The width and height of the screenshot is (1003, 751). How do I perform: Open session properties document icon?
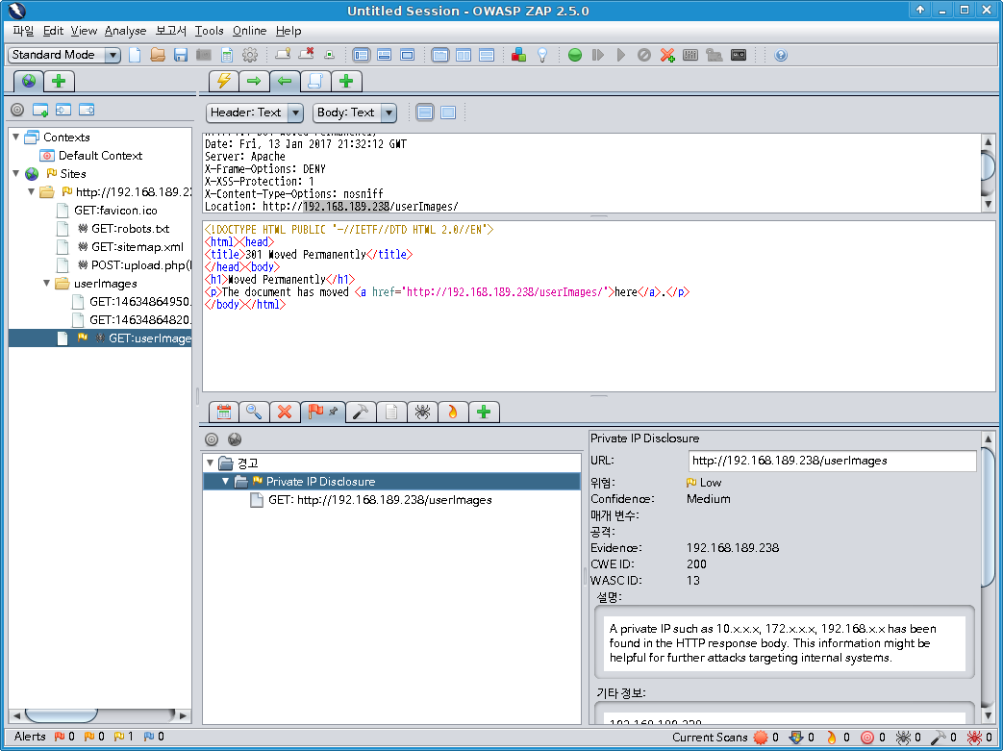coord(226,55)
